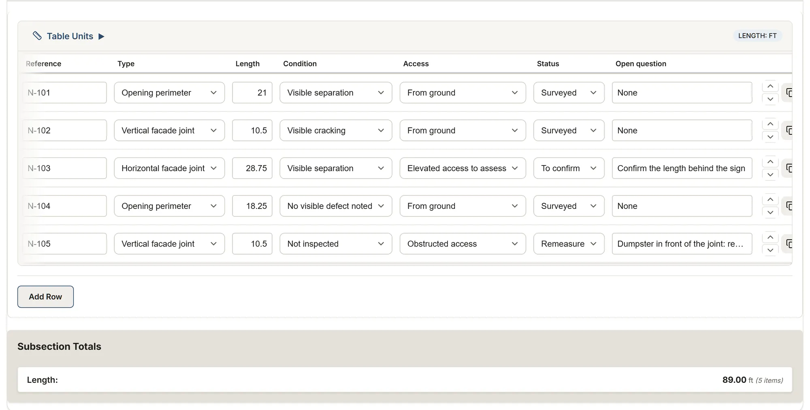
Task: Click the open question field for N-103
Action: point(682,168)
